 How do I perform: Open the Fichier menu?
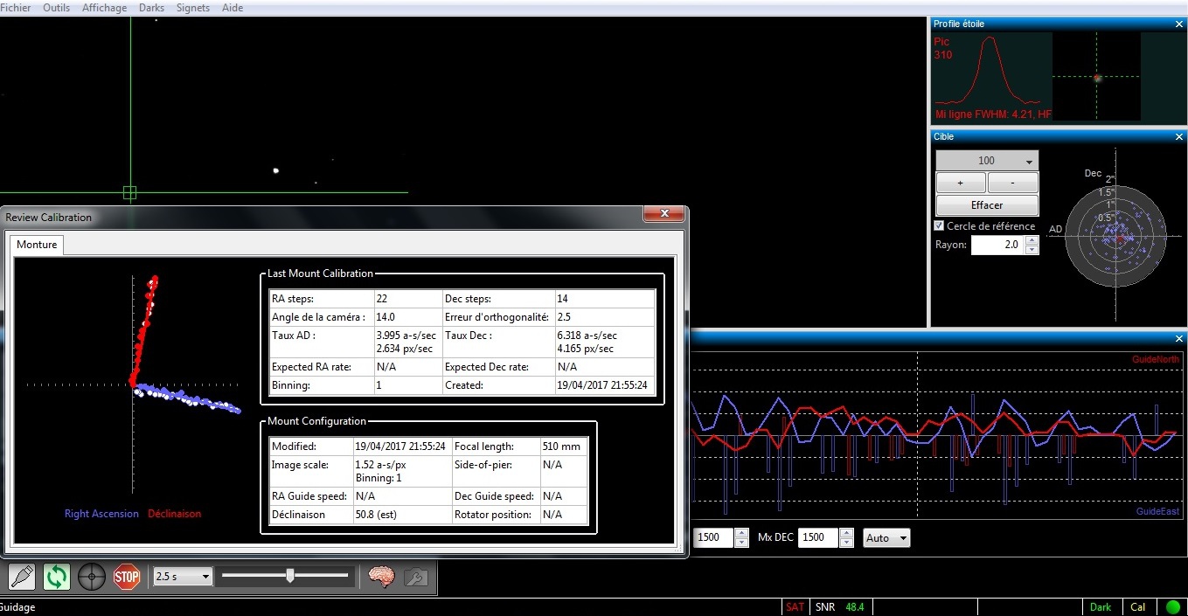16,8
